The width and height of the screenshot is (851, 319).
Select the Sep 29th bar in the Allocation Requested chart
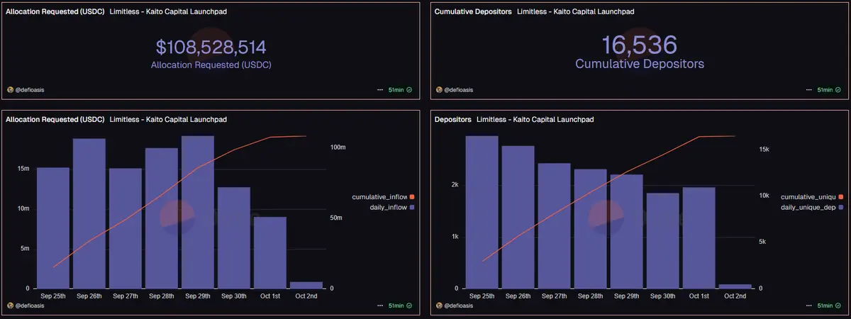pyautogui.click(x=198, y=212)
